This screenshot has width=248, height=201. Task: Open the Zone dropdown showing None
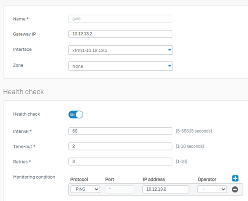[x=121, y=66]
